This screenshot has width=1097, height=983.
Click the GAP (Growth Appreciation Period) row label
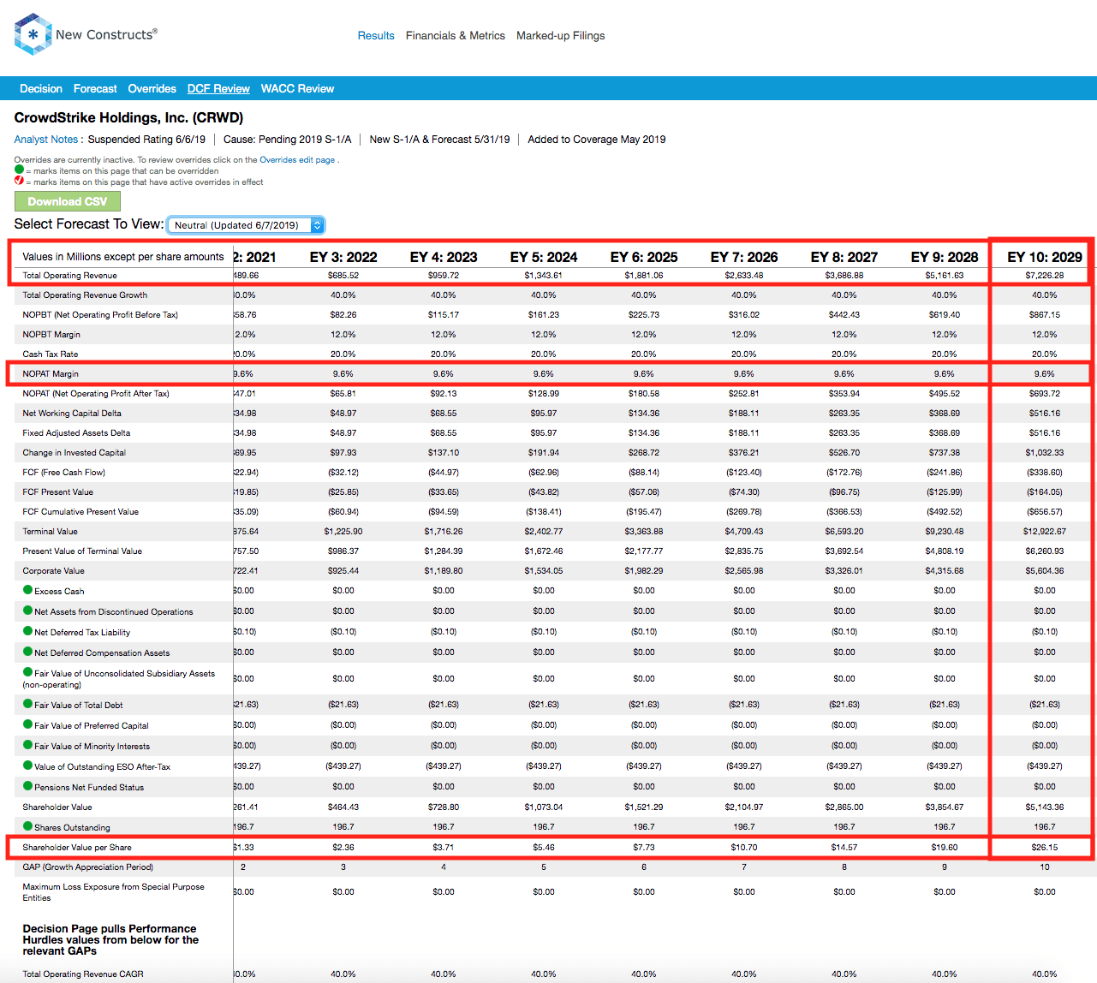coord(86,867)
